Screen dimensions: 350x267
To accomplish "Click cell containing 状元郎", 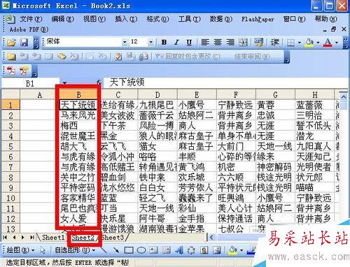I will 315,178.
